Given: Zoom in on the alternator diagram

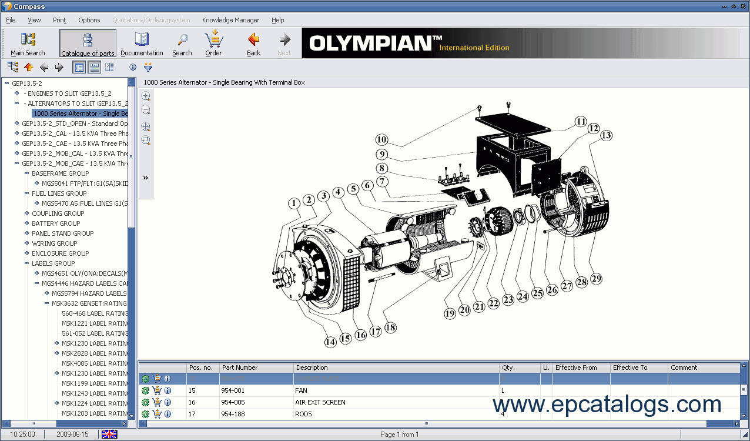Looking at the screenshot, I should 146,96.
